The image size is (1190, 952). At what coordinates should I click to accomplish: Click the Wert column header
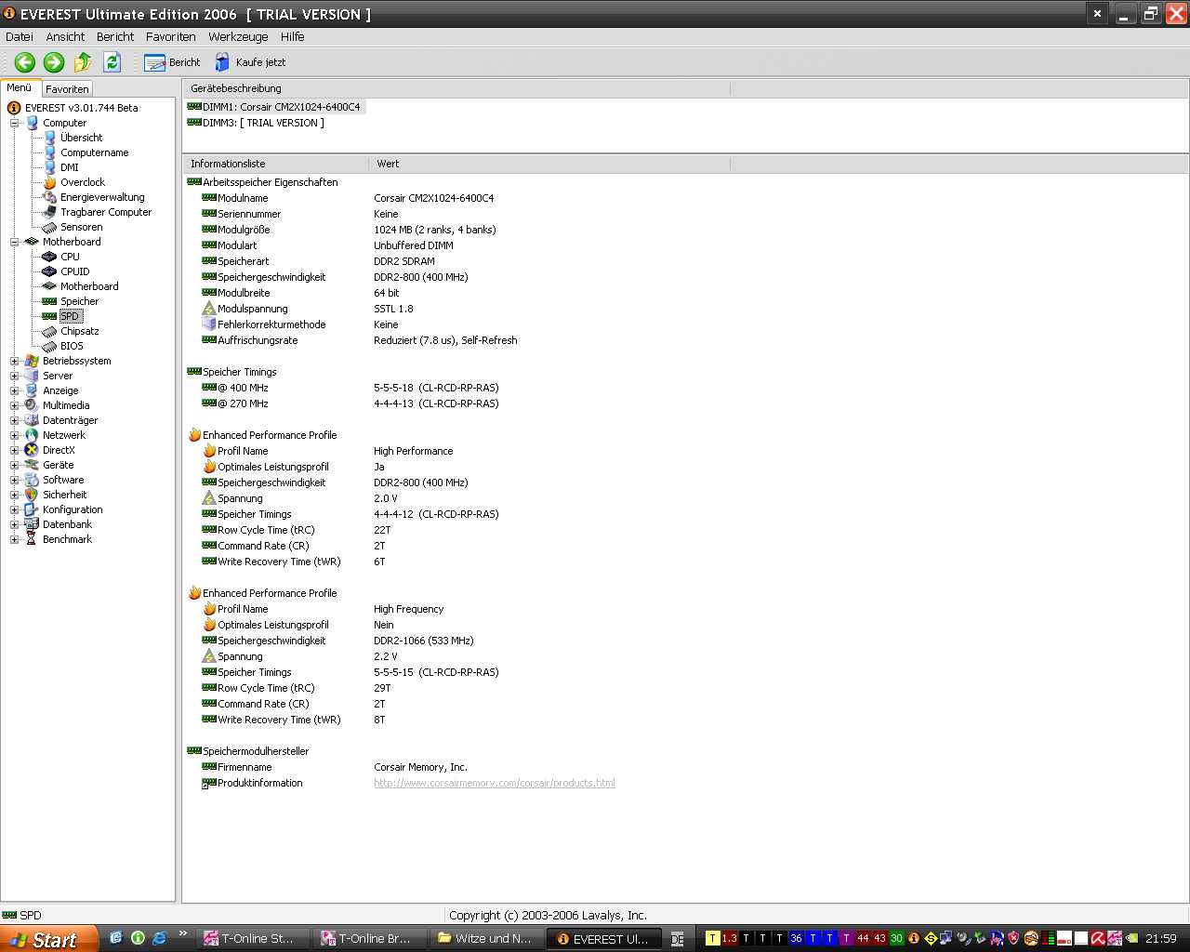pyautogui.click(x=549, y=164)
